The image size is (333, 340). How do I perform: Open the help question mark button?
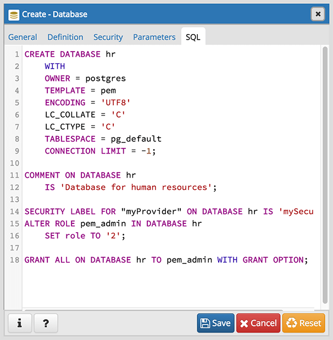point(46,323)
